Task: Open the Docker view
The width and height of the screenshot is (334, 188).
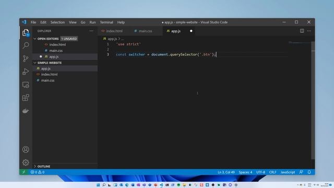Action: [26, 111]
